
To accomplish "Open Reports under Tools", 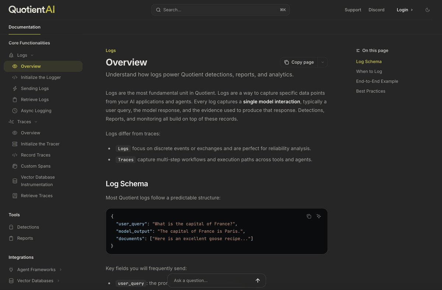I will 25,238.
